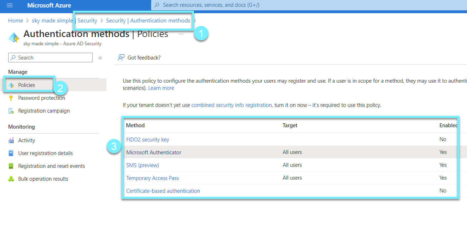Image resolution: width=467 pixels, height=232 pixels.
Task: Click All users target for Microsoft Authenticator
Action: click(292, 152)
